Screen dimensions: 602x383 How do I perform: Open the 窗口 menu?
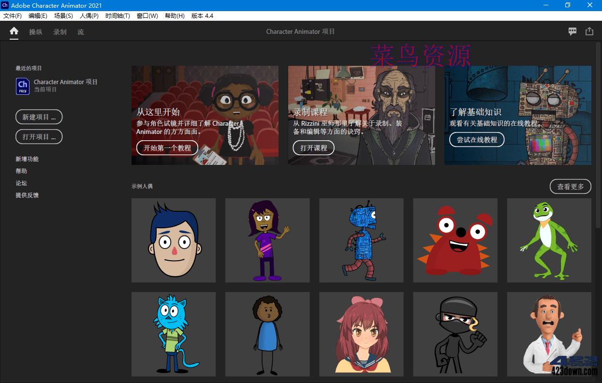tap(147, 15)
